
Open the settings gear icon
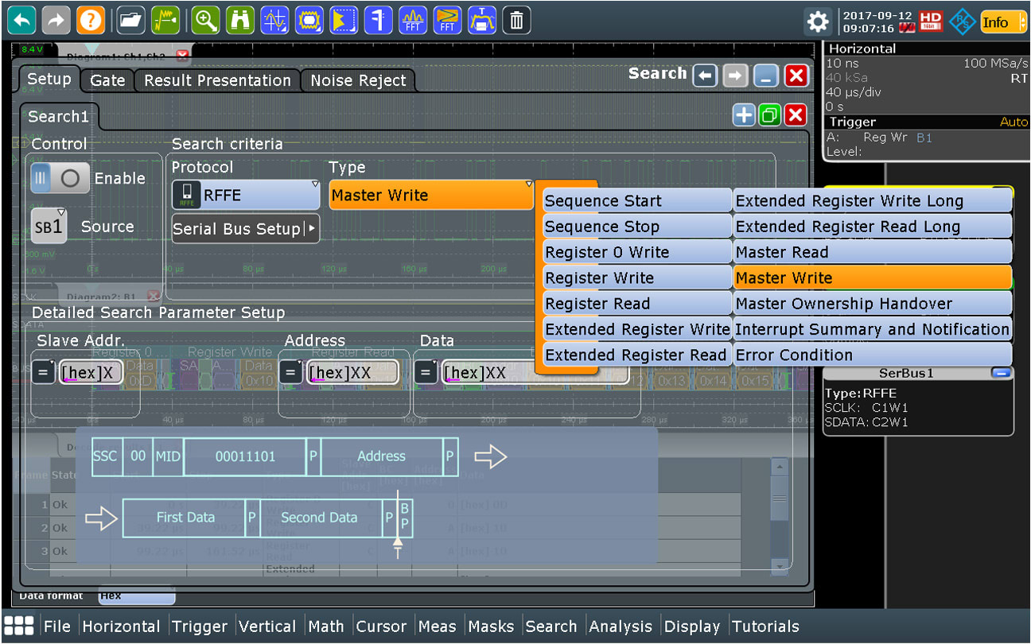click(x=819, y=21)
